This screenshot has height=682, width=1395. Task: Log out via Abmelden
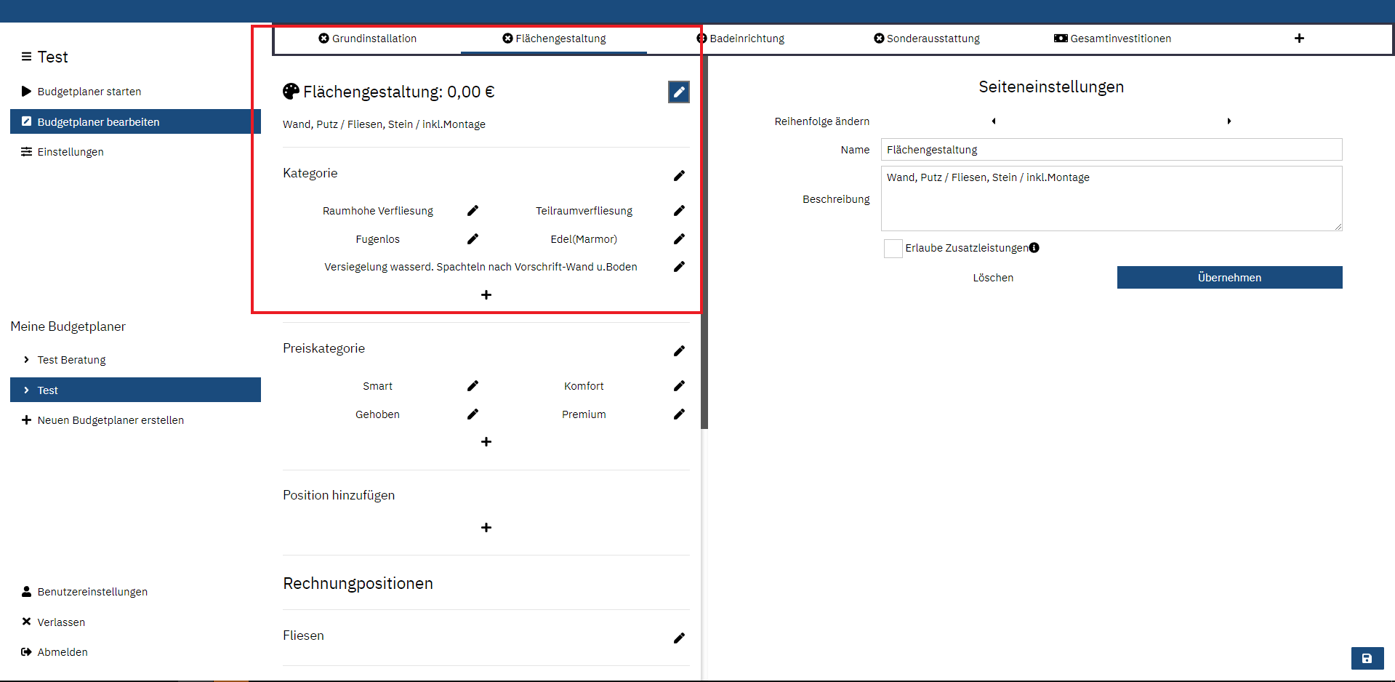(135, 652)
